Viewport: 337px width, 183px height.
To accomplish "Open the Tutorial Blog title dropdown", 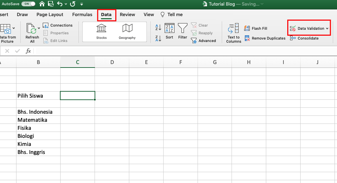I will point(262,4).
